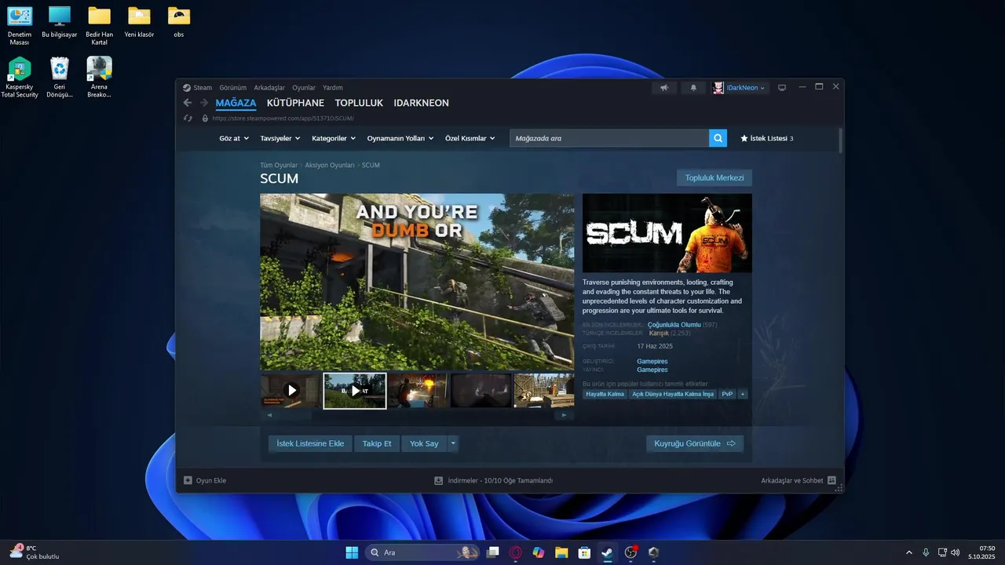
Task: Select the Kaspersky Total Security desktop icon
Action: click(19, 78)
